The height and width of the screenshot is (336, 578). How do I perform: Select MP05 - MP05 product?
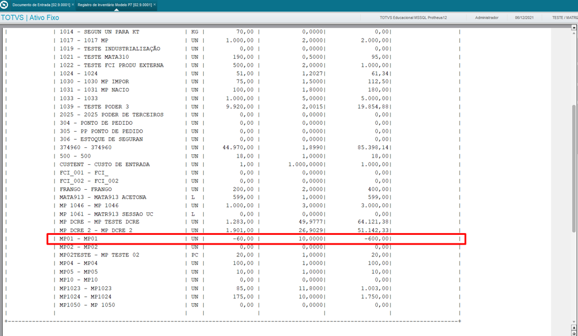[x=79, y=272]
